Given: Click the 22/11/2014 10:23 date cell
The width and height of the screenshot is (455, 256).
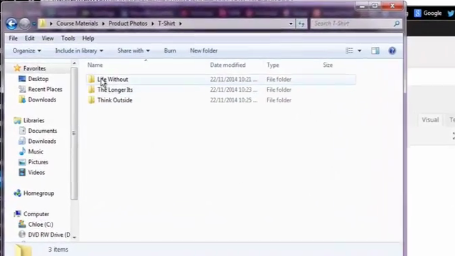Looking at the screenshot, I should [x=234, y=90].
